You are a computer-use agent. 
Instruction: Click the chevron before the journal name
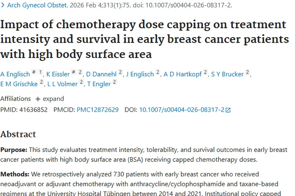coord(3,5)
